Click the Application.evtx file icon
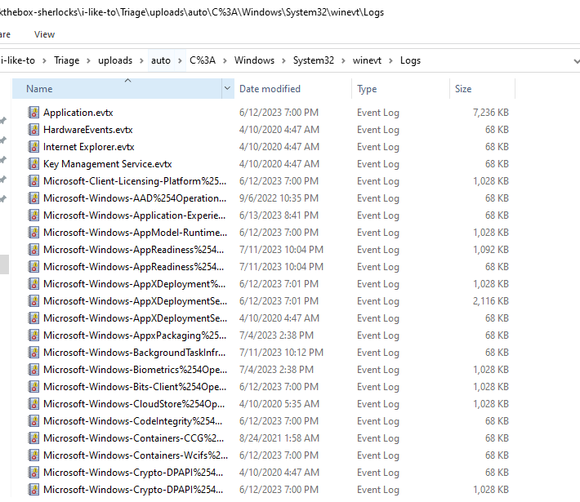 pyautogui.click(x=33, y=113)
